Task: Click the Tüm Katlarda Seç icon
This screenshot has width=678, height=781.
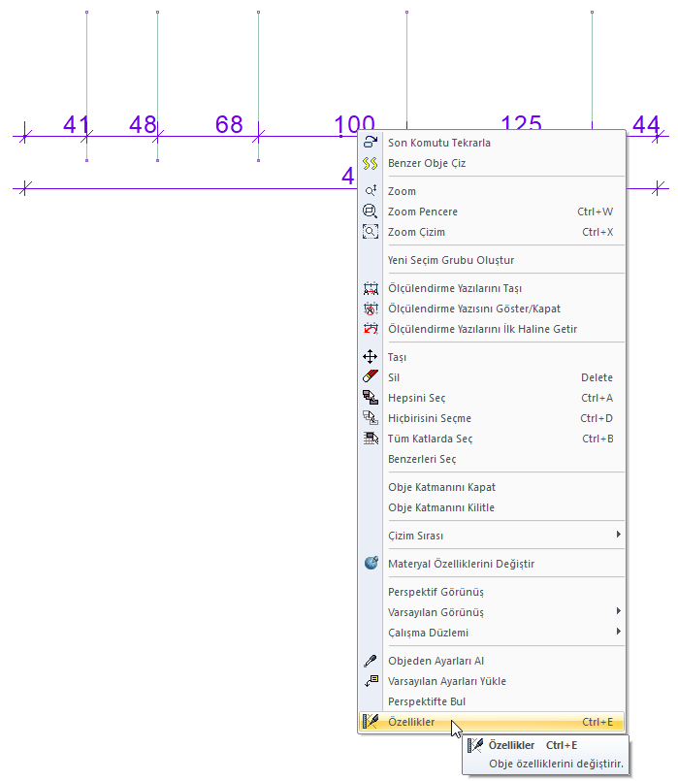Action: pos(371,439)
